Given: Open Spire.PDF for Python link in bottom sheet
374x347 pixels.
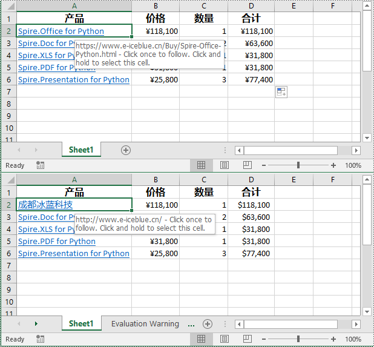Looking at the screenshot, I should tap(57, 242).
